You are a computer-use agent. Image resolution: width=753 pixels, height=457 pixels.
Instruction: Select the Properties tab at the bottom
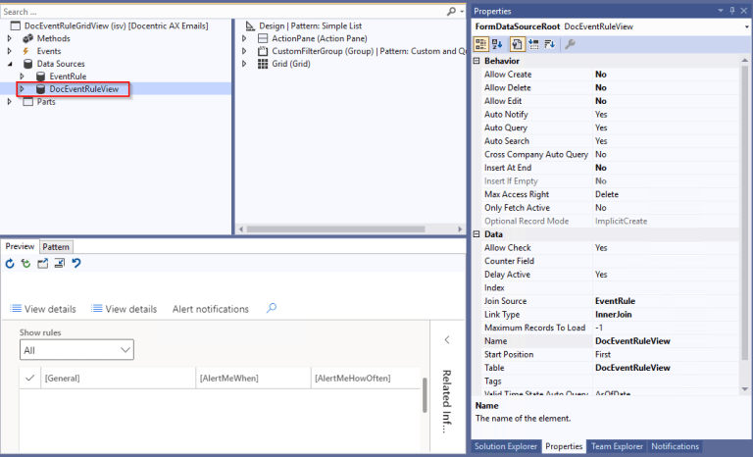[x=564, y=446]
